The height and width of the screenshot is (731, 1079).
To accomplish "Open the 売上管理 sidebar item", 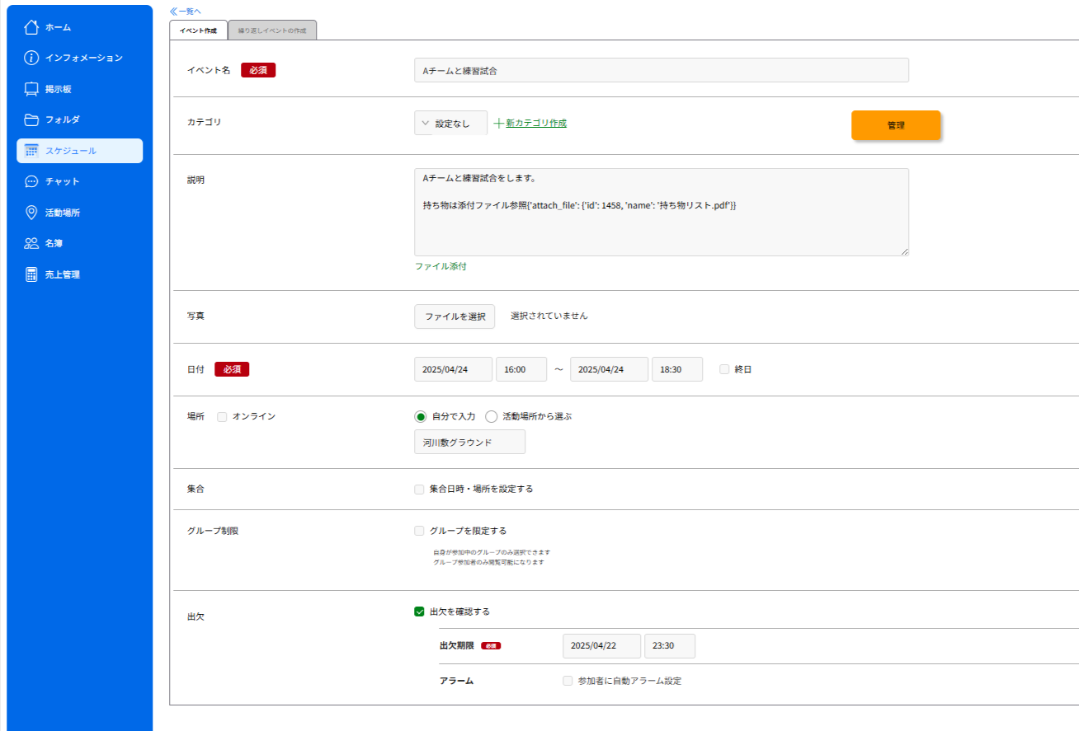I will point(79,274).
